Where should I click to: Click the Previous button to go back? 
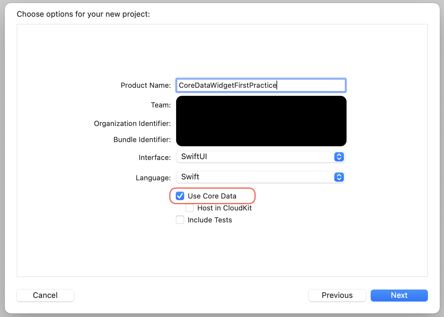tap(337, 295)
